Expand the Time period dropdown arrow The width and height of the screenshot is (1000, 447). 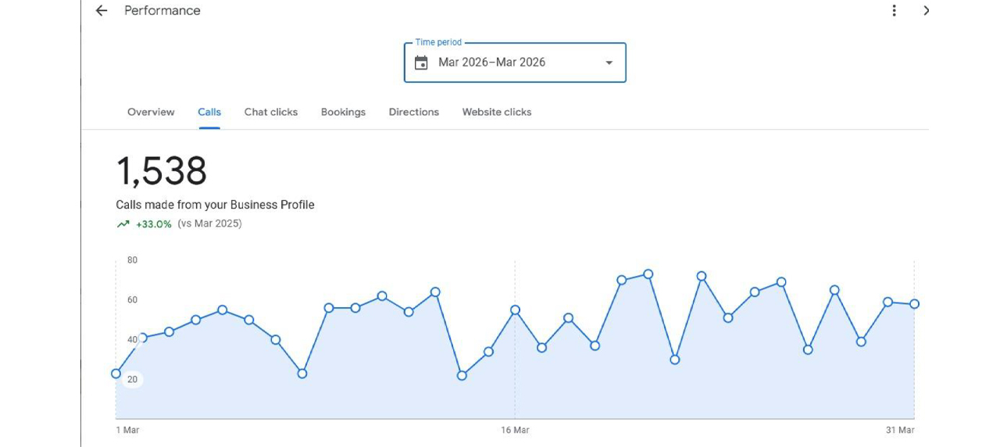pyautogui.click(x=609, y=63)
